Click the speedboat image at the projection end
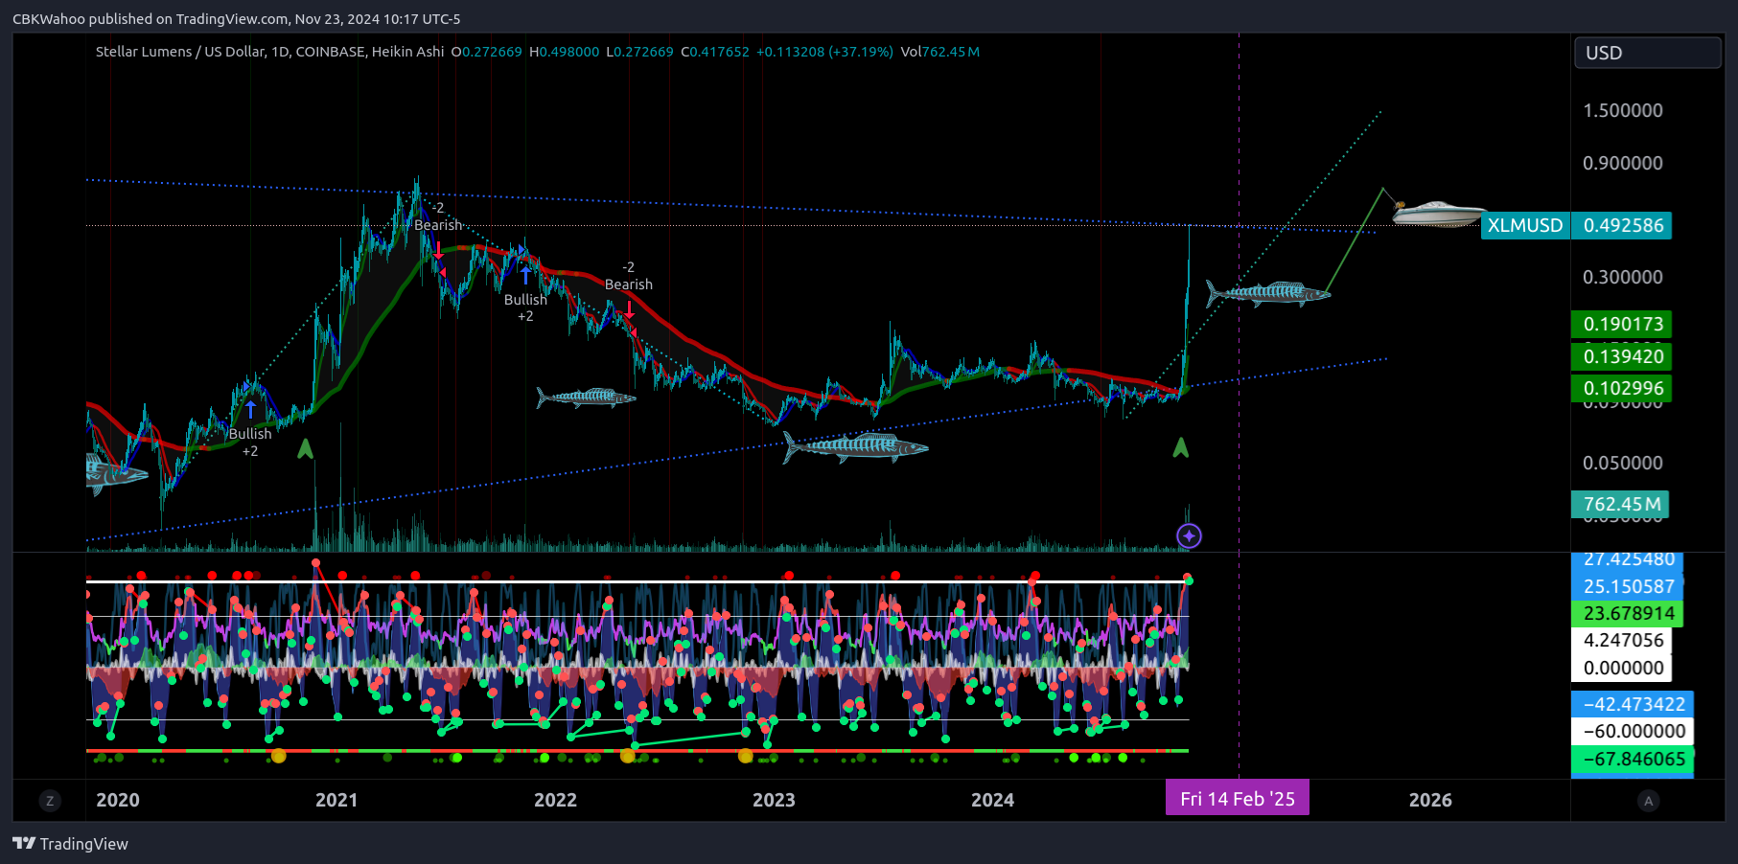1738x864 pixels. [x=1440, y=214]
